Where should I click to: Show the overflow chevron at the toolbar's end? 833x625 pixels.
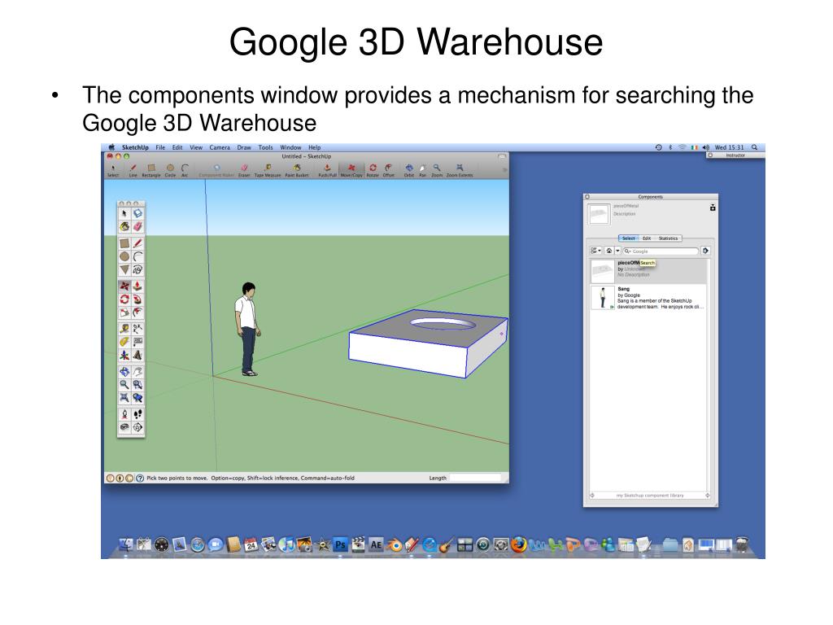click(504, 170)
